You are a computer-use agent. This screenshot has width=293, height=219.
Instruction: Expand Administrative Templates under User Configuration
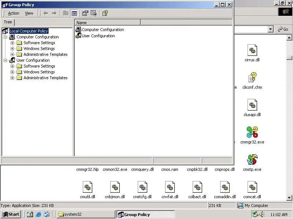pos(12,78)
